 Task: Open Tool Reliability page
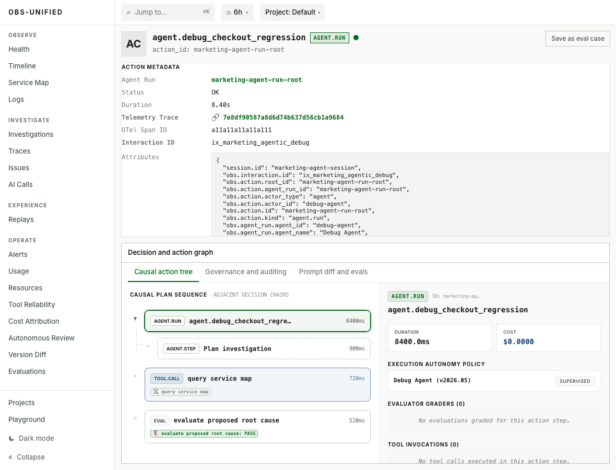32,304
